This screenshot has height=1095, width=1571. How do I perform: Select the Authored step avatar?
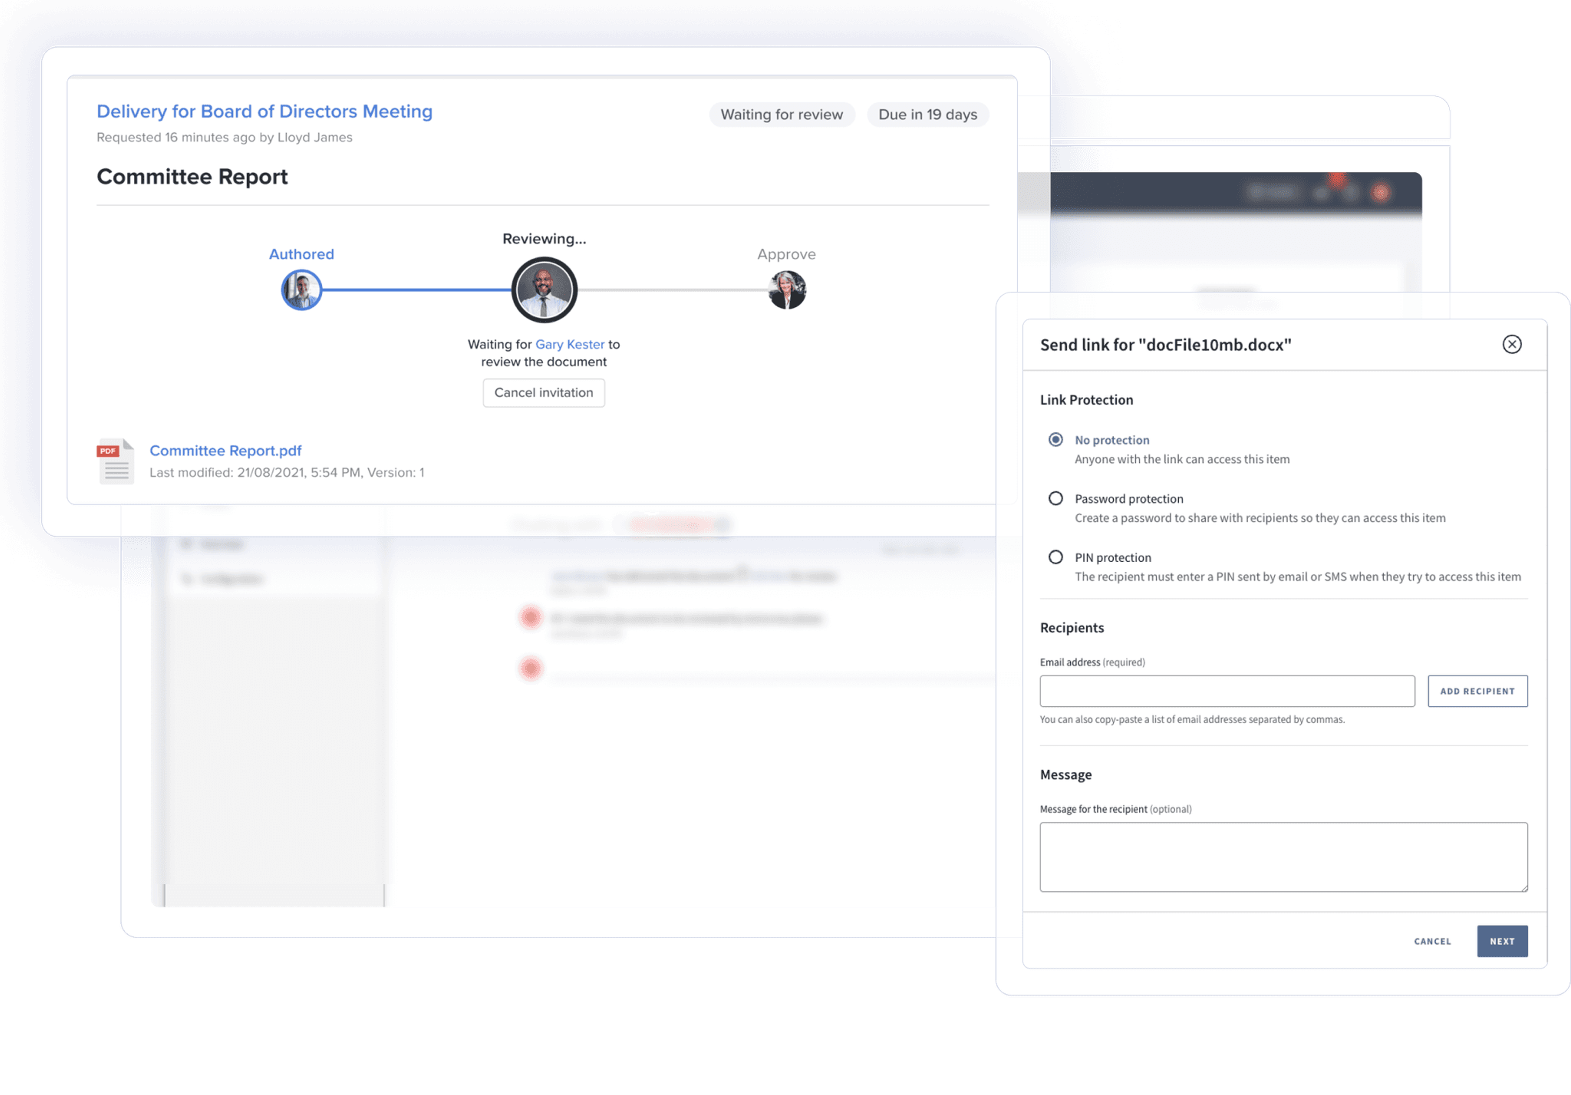[x=302, y=289]
